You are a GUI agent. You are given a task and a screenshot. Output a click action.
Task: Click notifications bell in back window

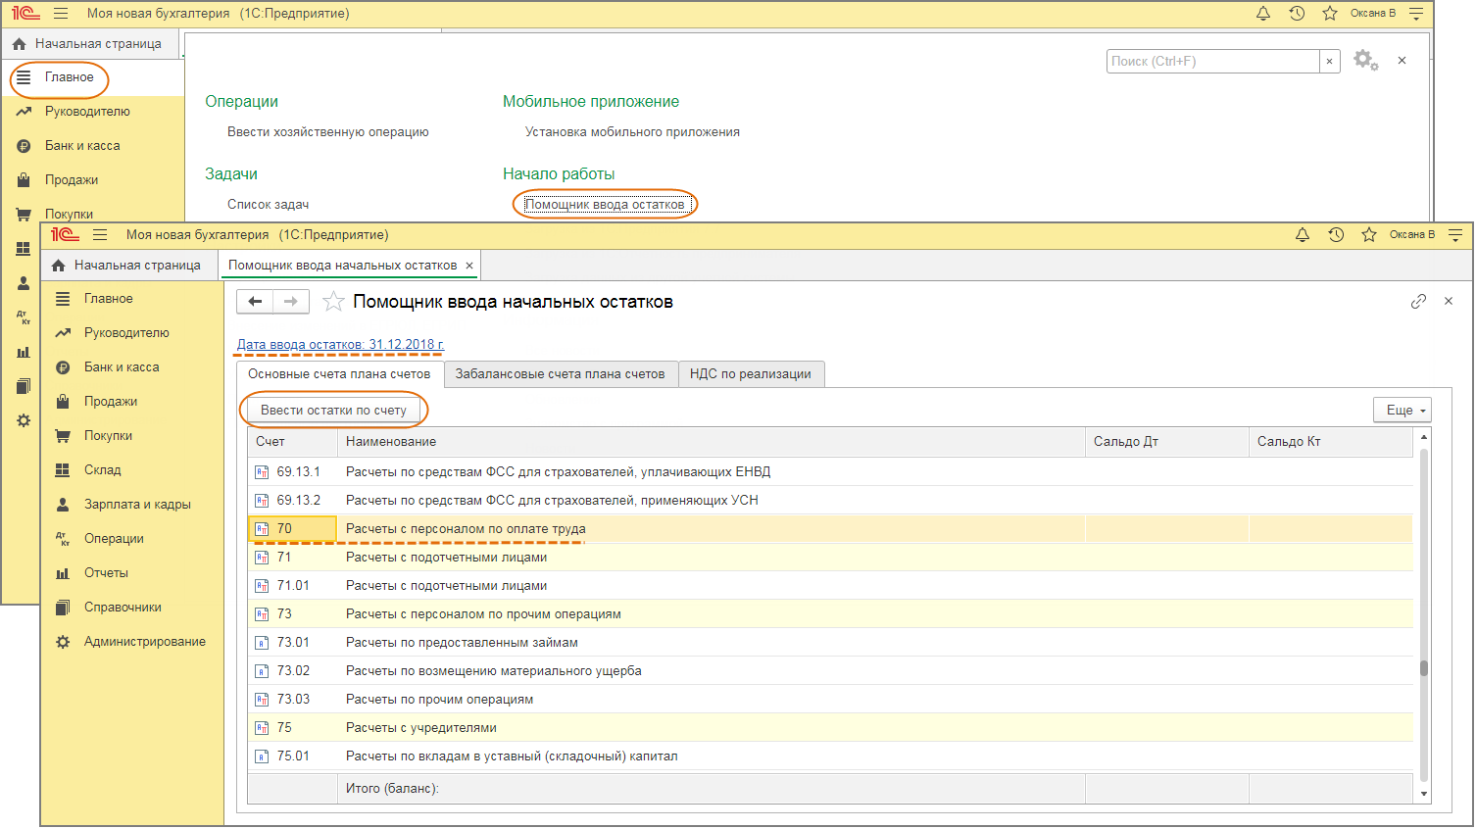1263,14
